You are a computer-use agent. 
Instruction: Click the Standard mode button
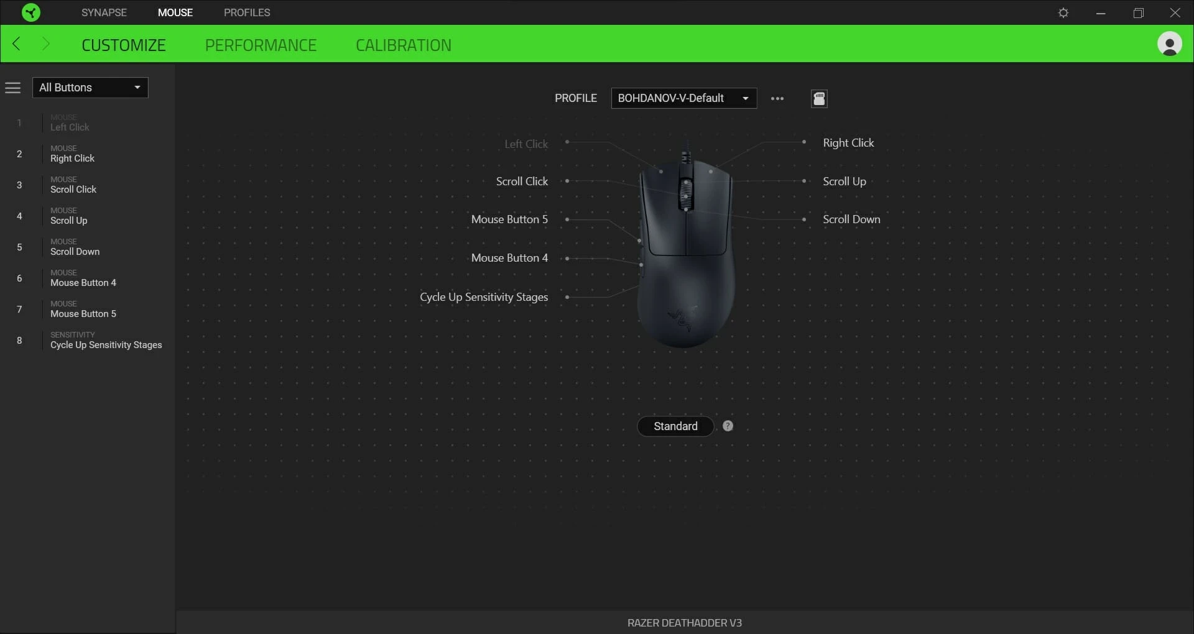(675, 426)
